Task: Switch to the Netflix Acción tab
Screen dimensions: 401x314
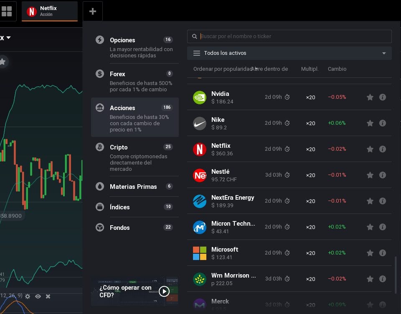Action: point(50,11)
